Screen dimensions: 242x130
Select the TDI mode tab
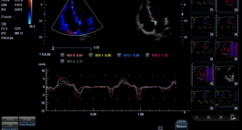(10, 125)
